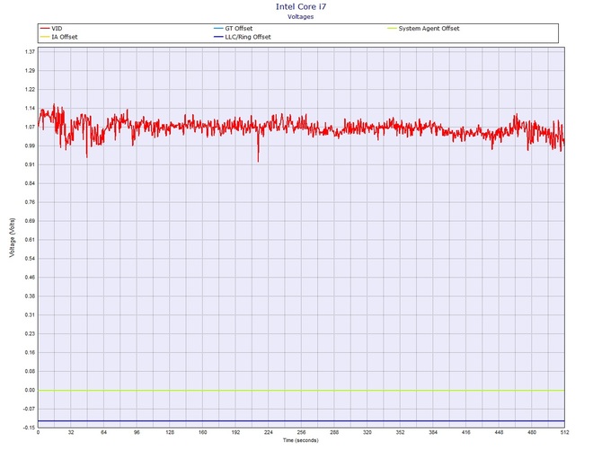Click the 128 time axis tick label
This screenshot has height=451, width=602.
(170, 432)
